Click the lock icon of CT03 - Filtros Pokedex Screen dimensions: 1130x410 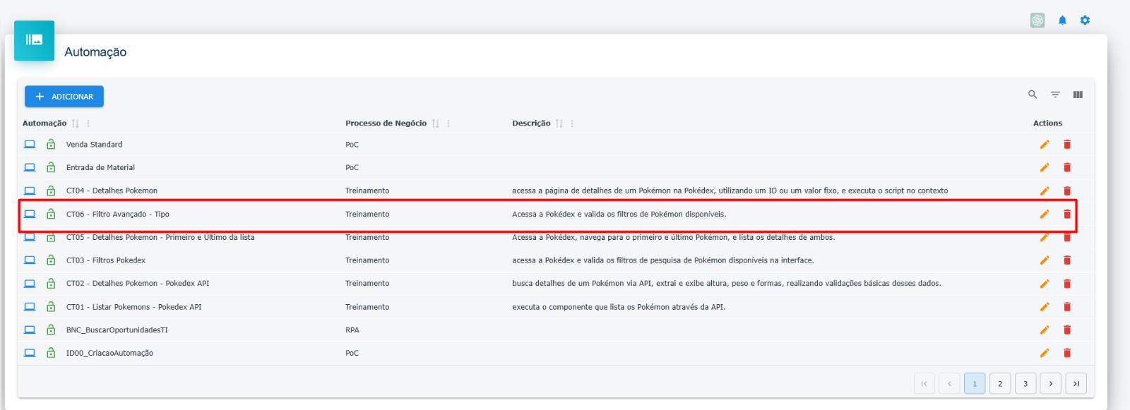[51, 260]
